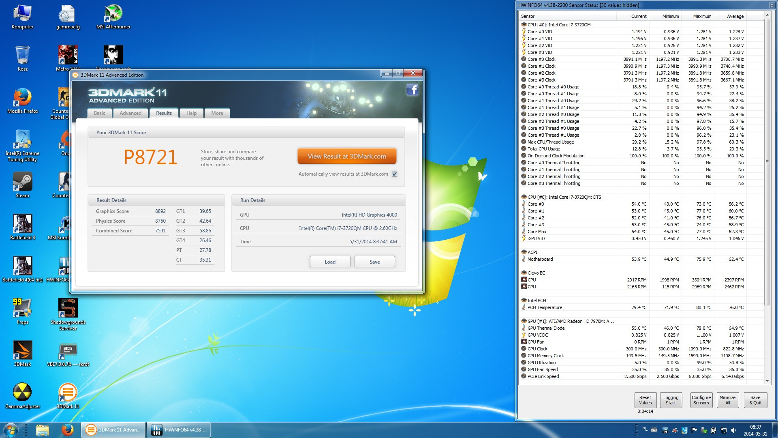
Task: Toggle automatically view results at 3DMark.com
Action: pyautogui.click(x=394, y=174)
